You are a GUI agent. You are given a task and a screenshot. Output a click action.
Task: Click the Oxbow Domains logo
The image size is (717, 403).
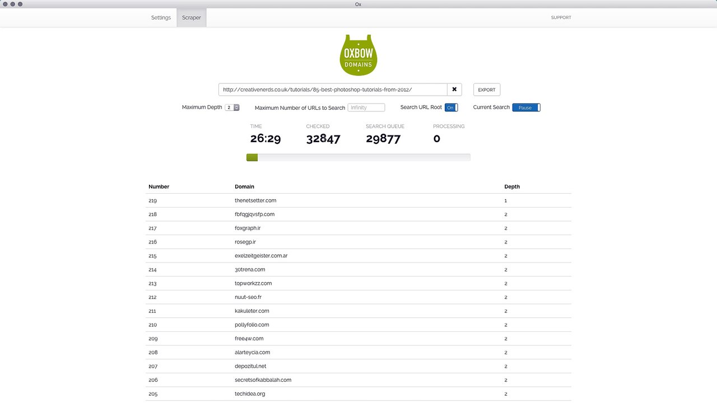tap(358, 55)
